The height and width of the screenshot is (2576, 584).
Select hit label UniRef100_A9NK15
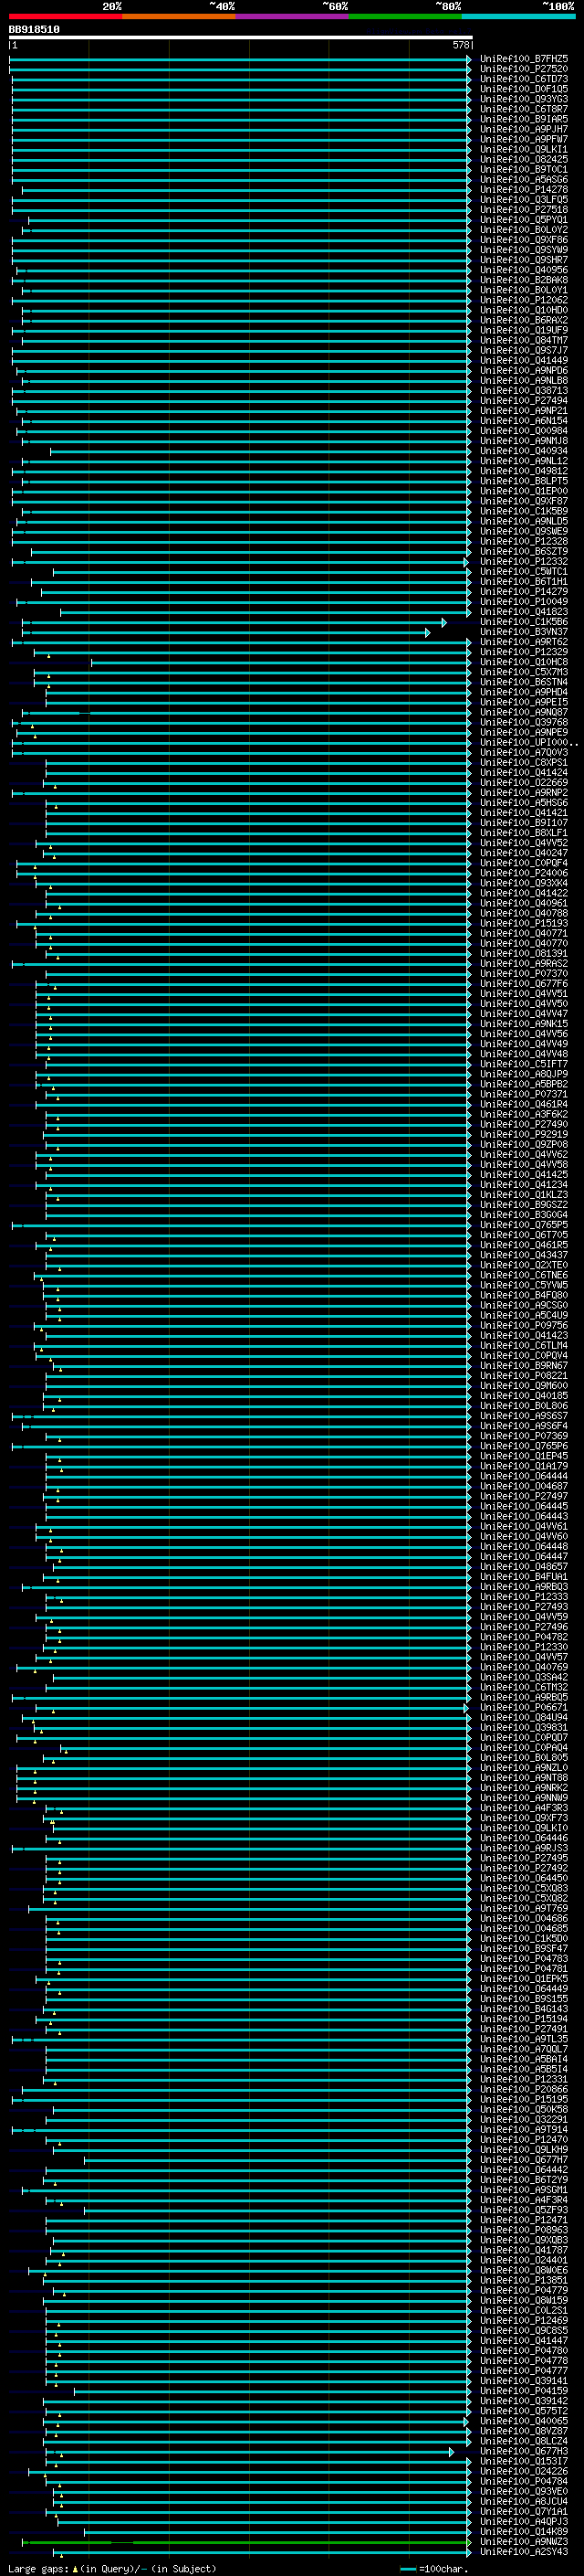[x=523, y=1024]
